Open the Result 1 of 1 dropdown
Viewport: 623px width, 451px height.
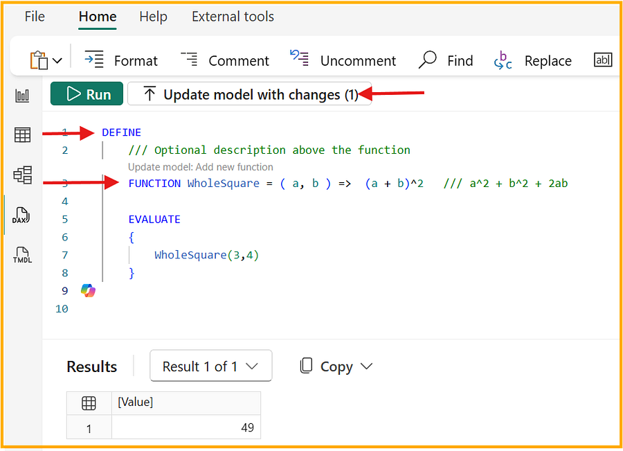(x=210, y=366)
